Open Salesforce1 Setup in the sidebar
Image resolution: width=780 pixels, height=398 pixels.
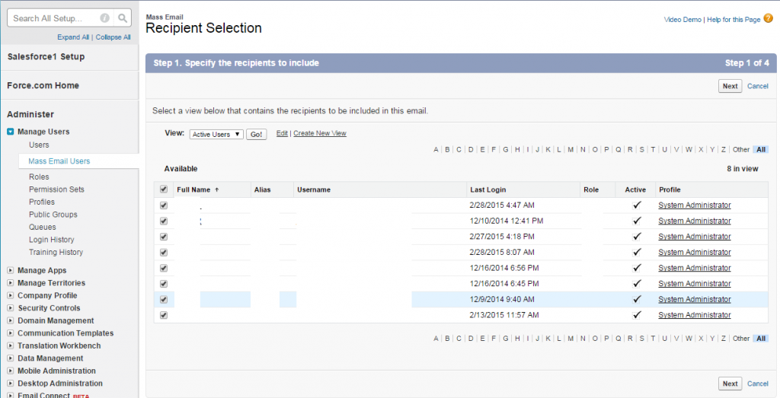pos(46,56)
